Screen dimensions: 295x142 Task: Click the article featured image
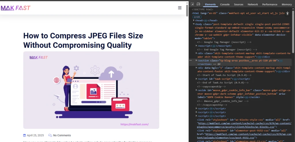(x=91, y=90)
